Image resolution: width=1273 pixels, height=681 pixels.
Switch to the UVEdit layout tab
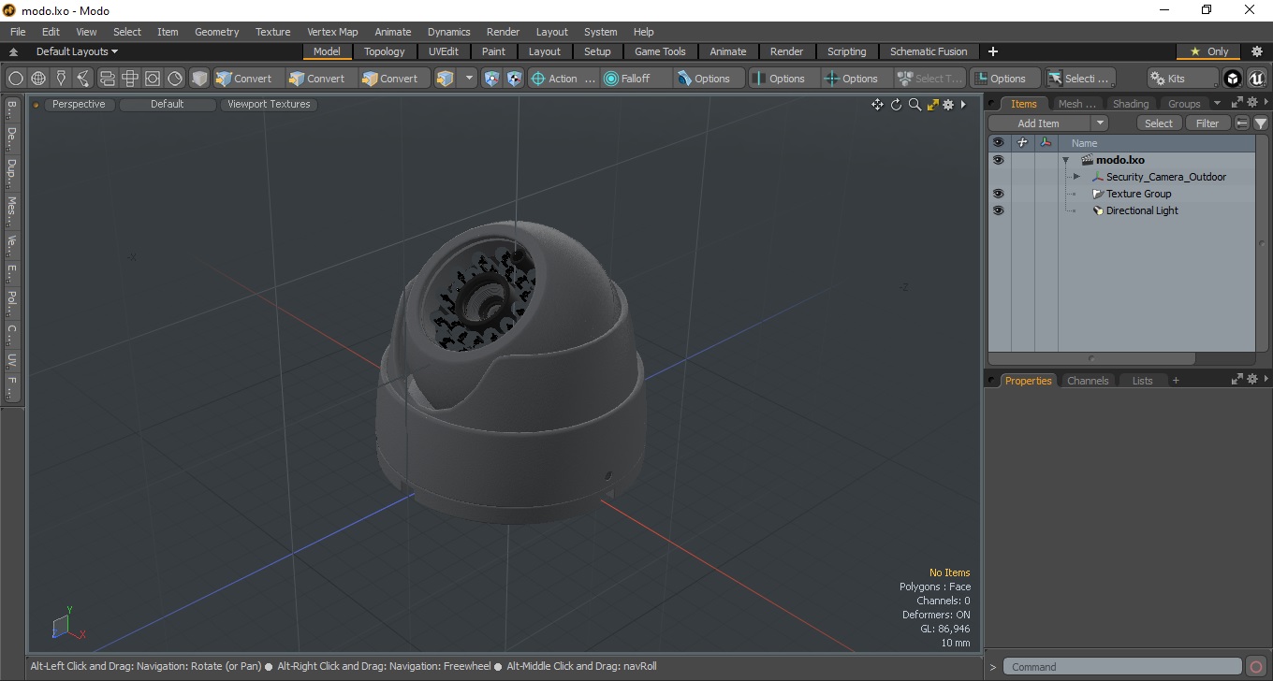click(444, 51)
